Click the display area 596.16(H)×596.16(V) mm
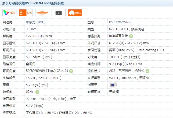The width and height of the screenshot is (173, 118). pos(46,43)
